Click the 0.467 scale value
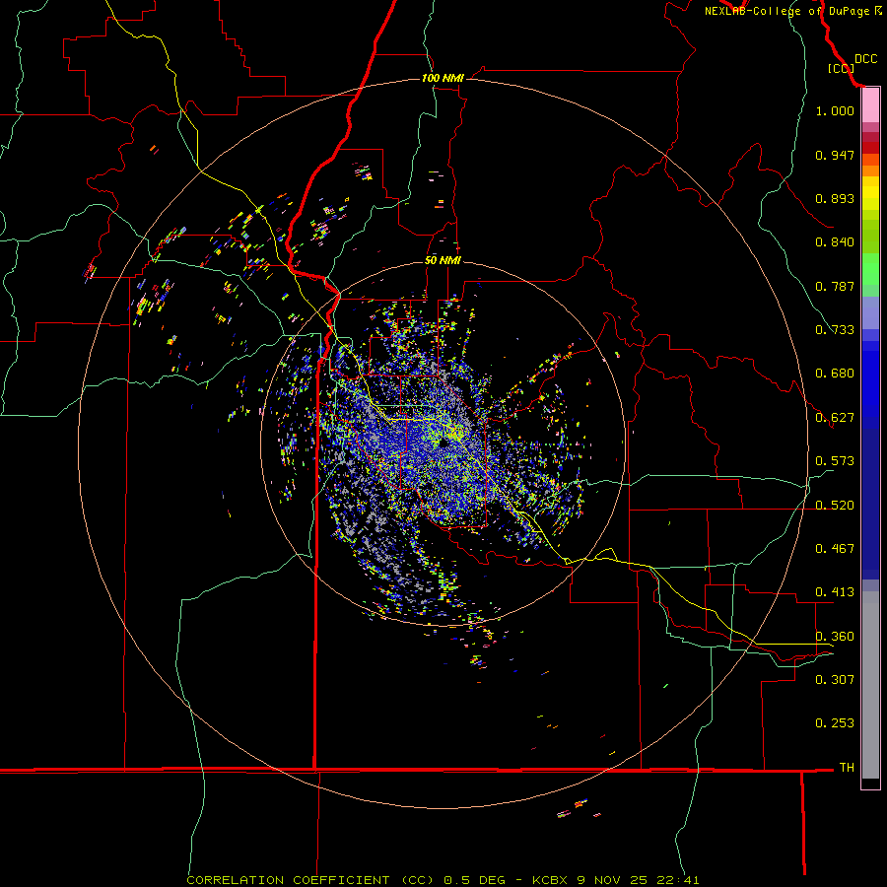This screenshot has height=887, width=887. 835,549
